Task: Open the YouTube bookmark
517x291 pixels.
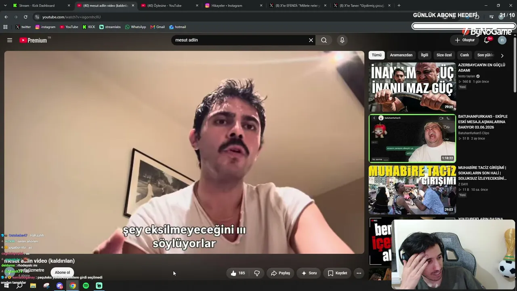Action: 69,27
